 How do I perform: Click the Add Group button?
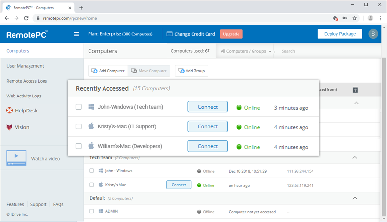(x=191, y=71)
